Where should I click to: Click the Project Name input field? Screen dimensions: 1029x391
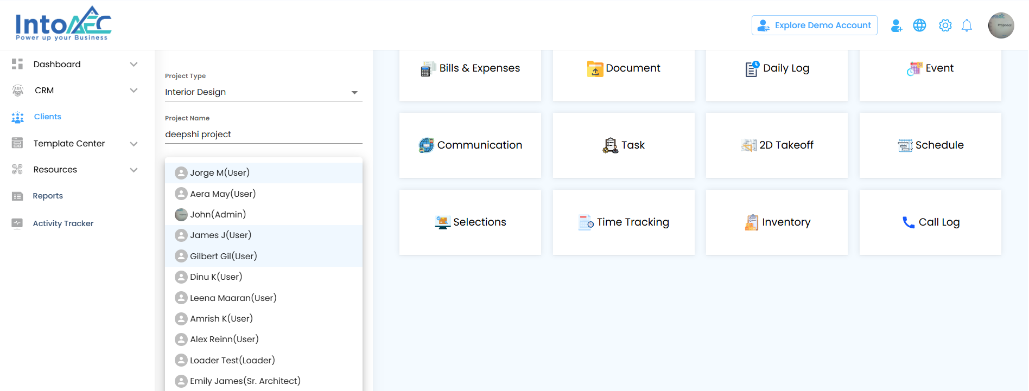pyautogui.click(x=263, y=134)
